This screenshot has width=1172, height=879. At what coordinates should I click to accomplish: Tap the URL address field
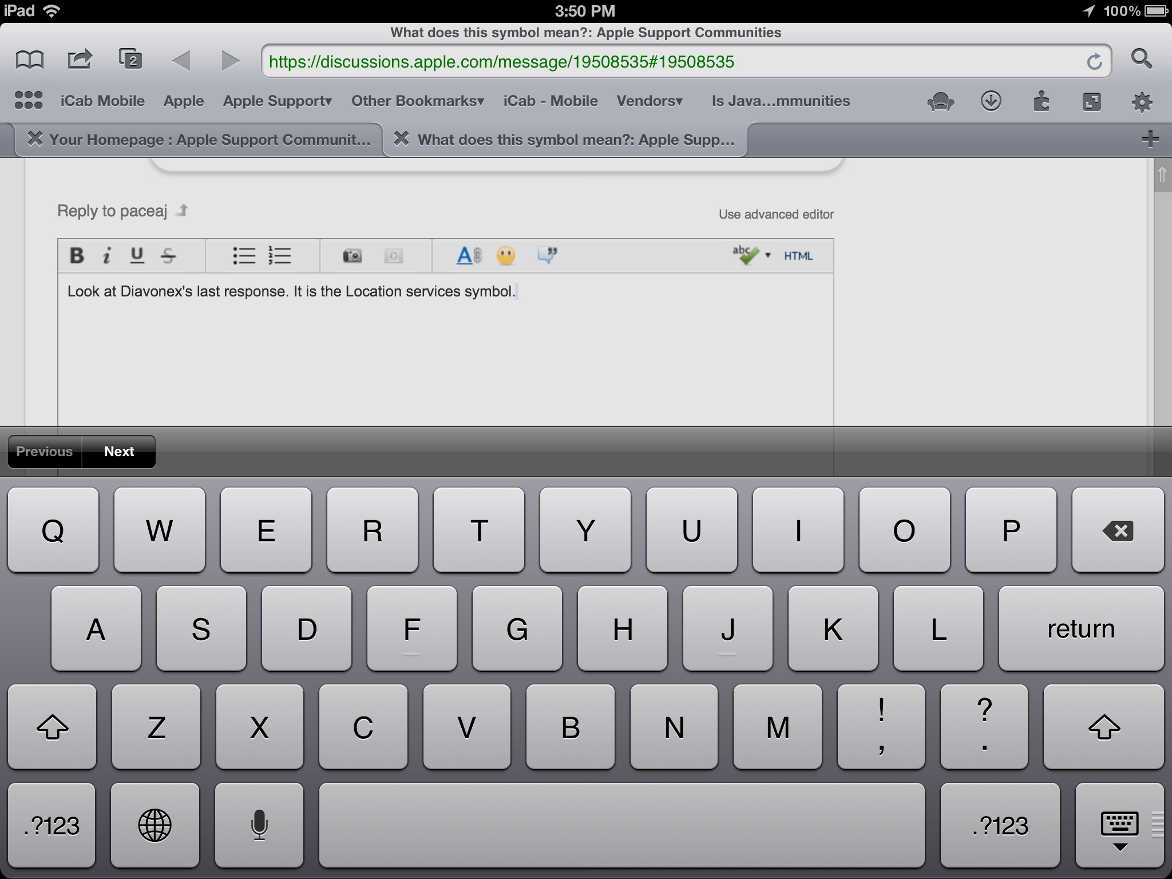[x=670, y=62]
